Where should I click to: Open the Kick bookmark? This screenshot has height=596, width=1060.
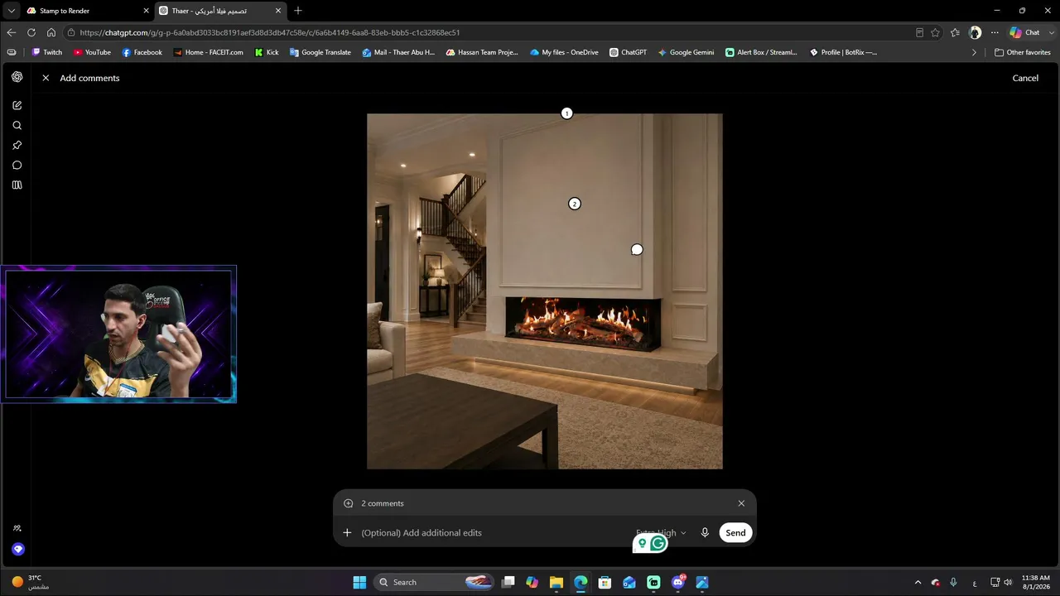(x=267, y=52)
